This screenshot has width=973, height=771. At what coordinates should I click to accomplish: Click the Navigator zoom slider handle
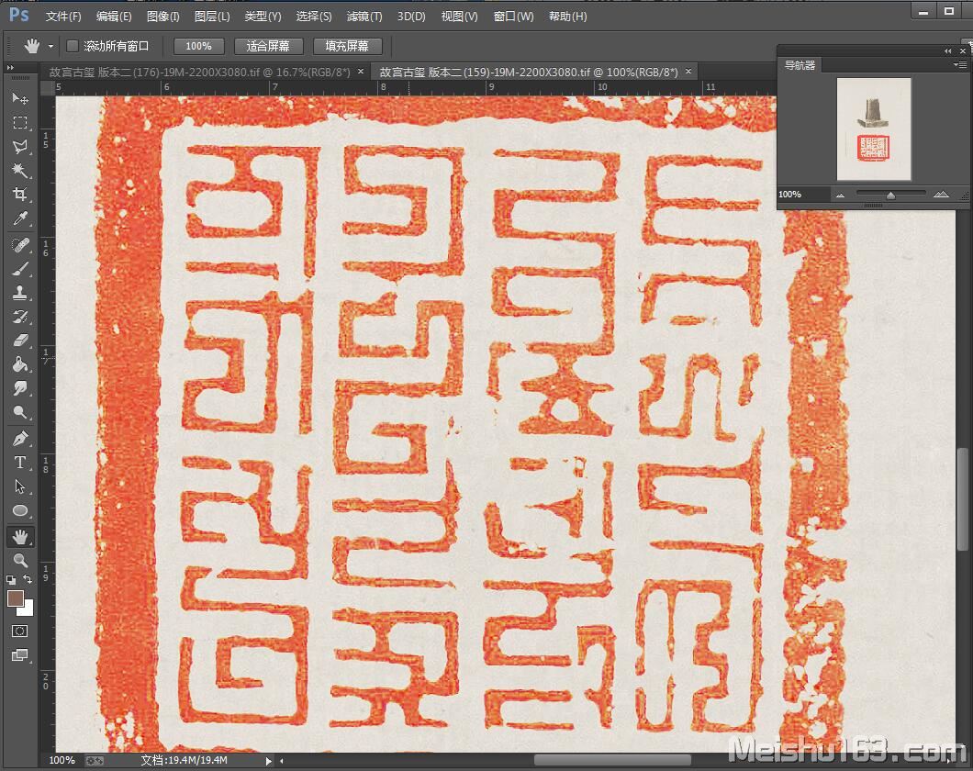point(890,196)
